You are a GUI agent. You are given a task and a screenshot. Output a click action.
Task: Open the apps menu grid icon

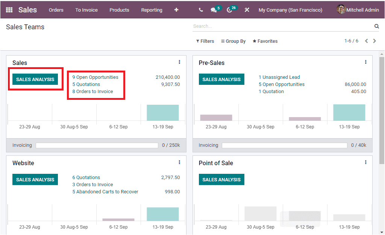[9, 10]
